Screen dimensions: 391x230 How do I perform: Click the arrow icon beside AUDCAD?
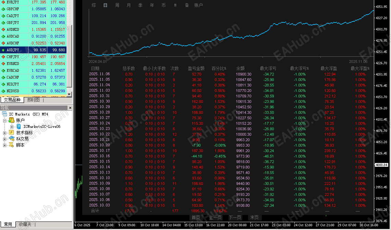coord(3,36)
